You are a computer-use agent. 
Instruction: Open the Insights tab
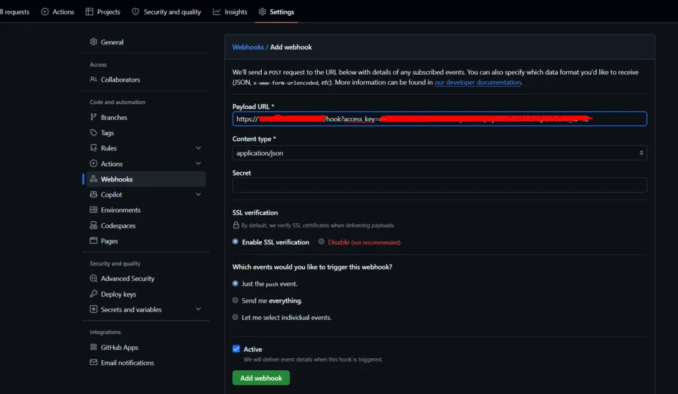[230, 12]
